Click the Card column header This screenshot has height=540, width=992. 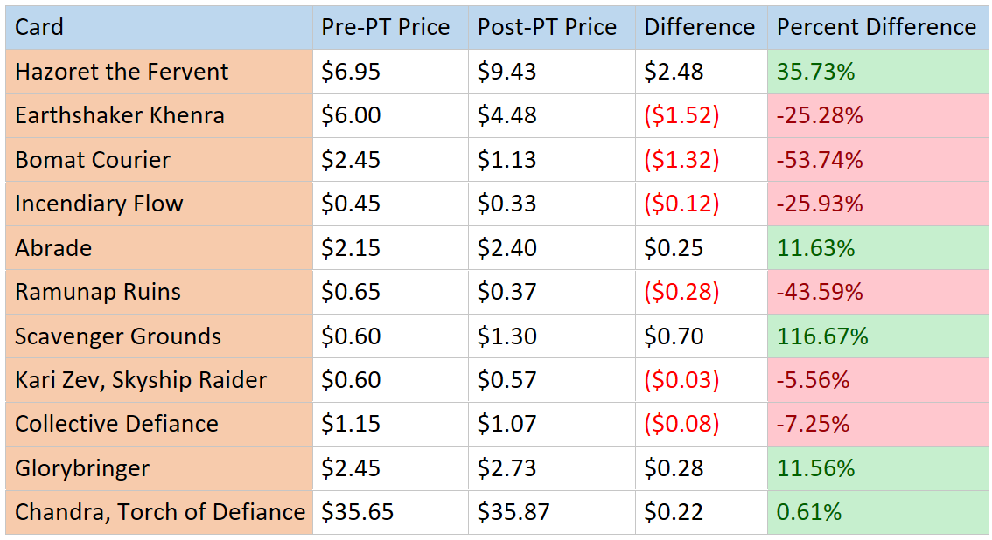click(158, 27)
